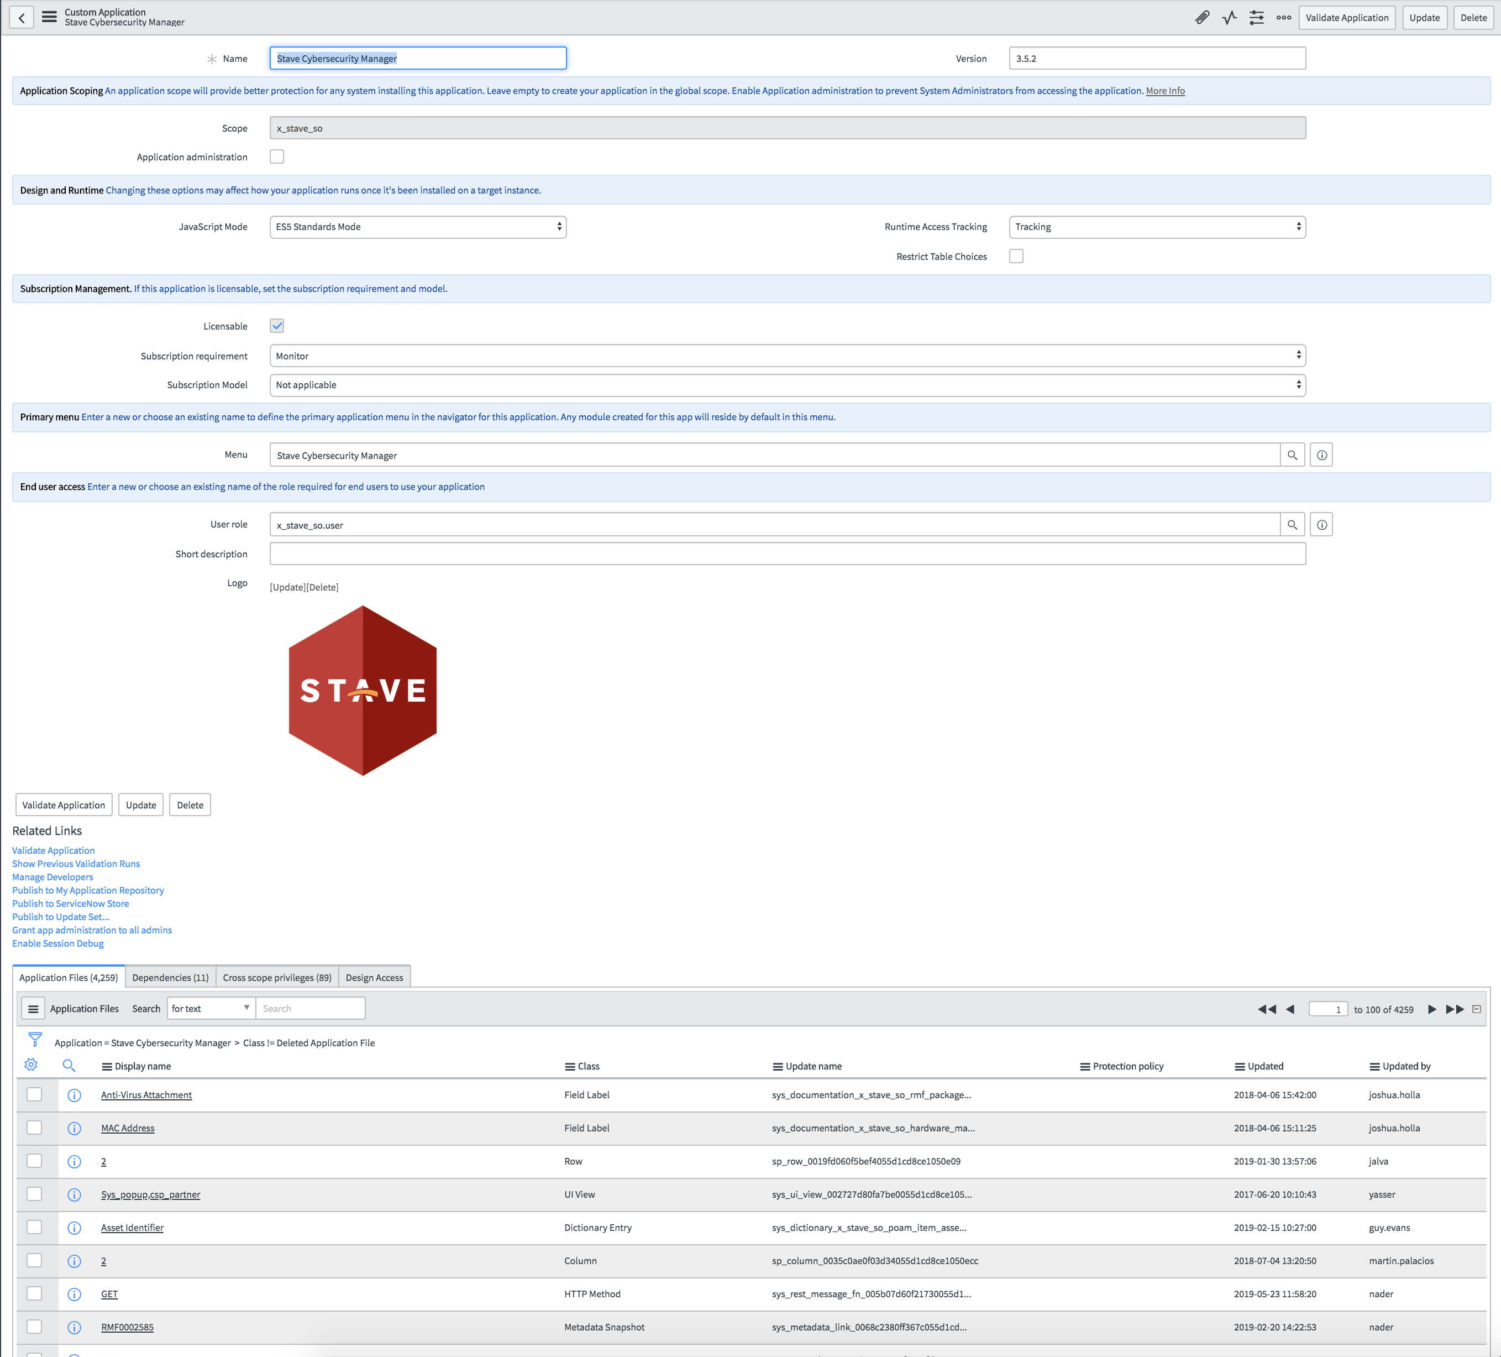
Task: Open the Runtime Access Tracking dropdown
Action: tap(1157, 227)
